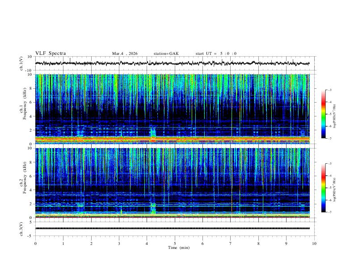354x273 pixels.
Task: Click the ch.2 spectrogram color bar
Action: (x=323, y=188)
